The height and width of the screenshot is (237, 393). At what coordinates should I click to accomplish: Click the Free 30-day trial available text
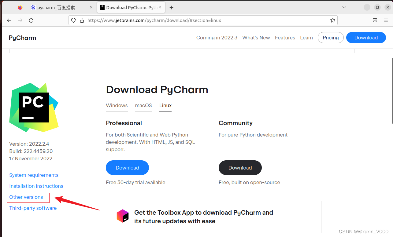point(135,182)
